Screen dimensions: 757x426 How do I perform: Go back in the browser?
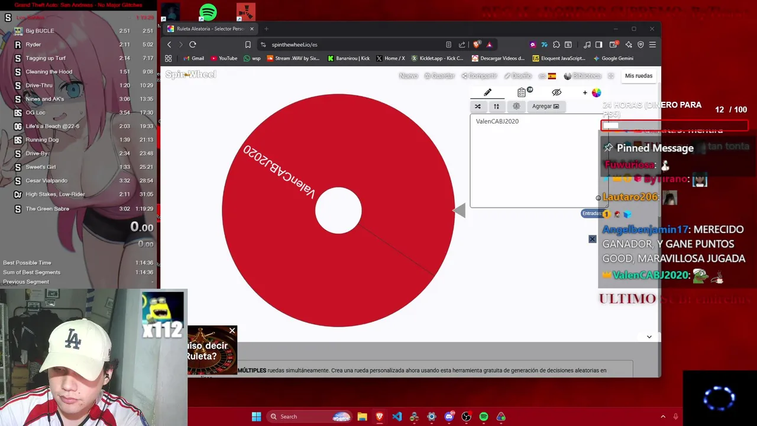tap(169, 44)
